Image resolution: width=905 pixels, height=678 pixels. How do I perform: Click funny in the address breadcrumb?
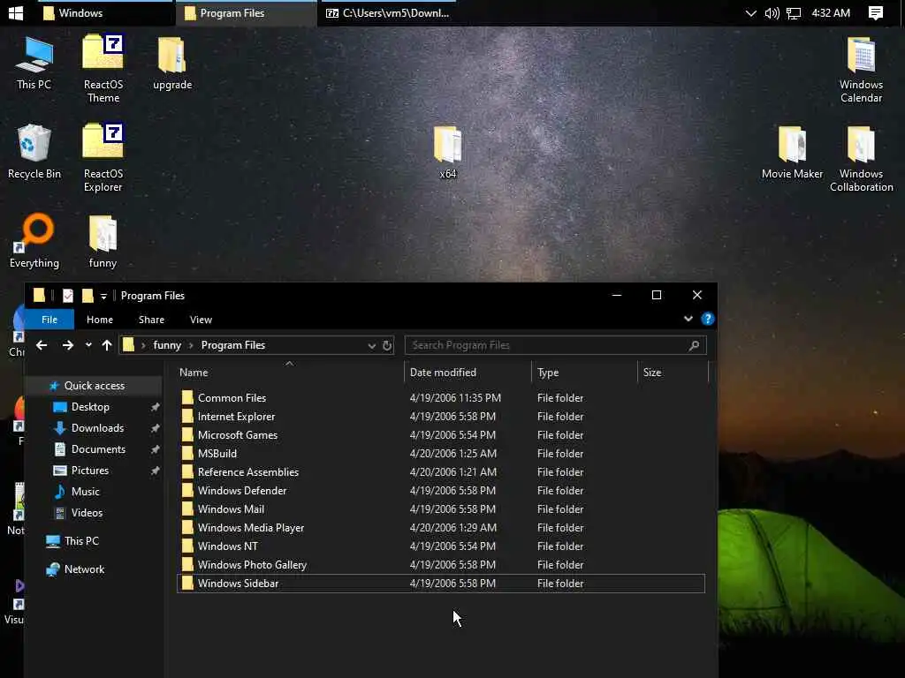pyautogui.click(x=167, y=345)
